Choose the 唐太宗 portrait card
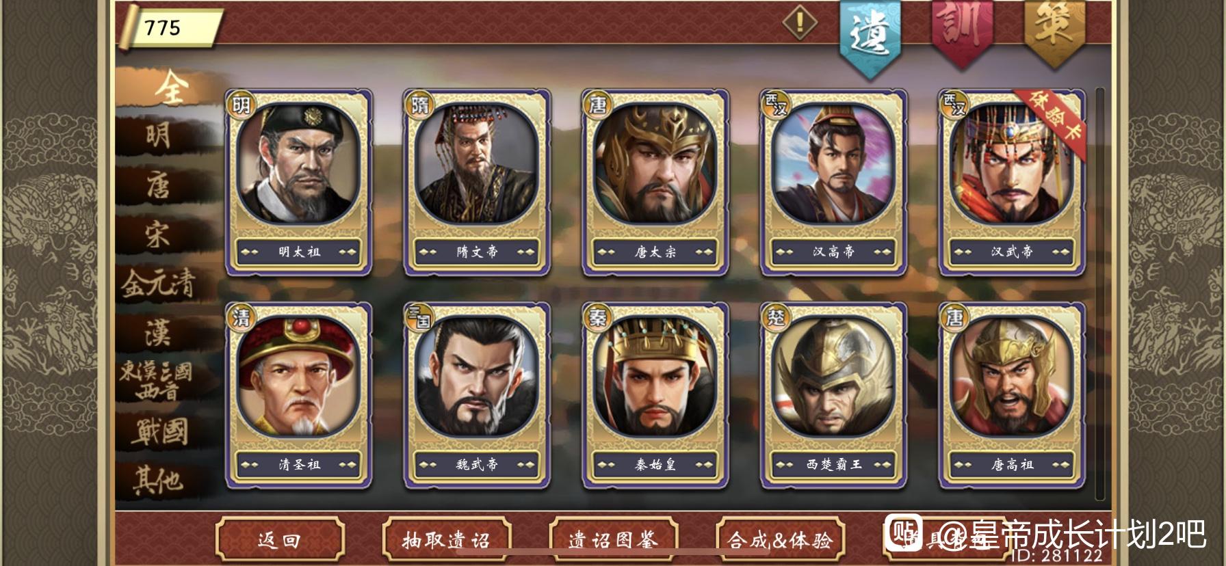 [655, 182]
